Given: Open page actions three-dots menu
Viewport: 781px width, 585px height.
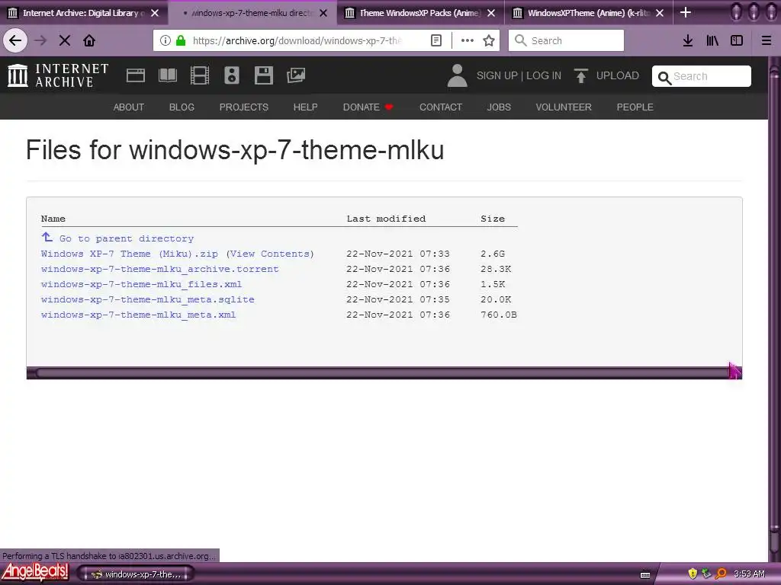Looking at the screenshot, I should pos(468,41).
